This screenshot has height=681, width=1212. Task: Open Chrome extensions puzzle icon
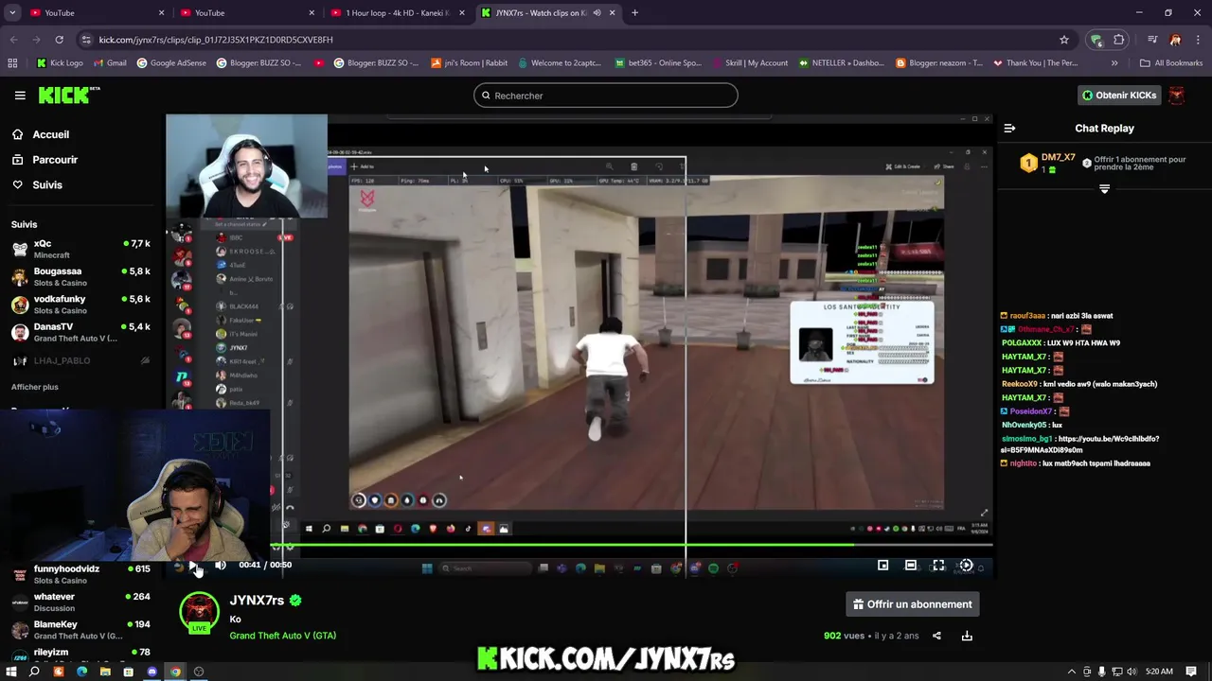click(x=1119, y=40)
